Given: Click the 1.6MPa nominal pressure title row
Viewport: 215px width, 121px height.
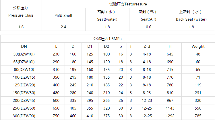Looking at the screenshot, I should coord(107,39).
